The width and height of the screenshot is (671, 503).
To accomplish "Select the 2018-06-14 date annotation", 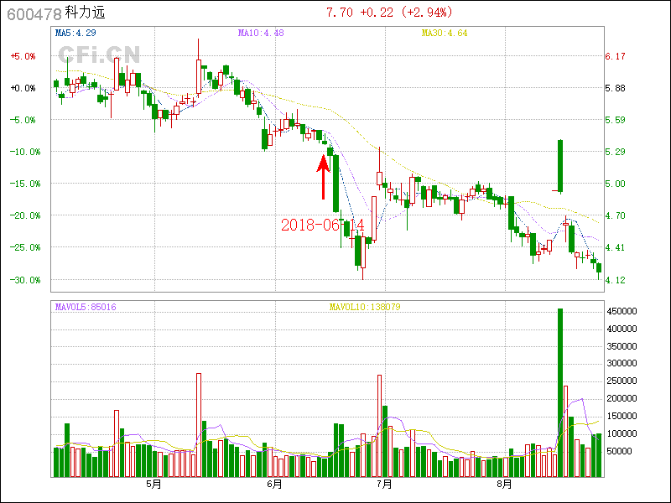I will tap(322, 226).
